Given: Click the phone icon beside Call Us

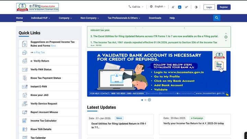Looking at the screenshot, I should click(x=130, y=7).
